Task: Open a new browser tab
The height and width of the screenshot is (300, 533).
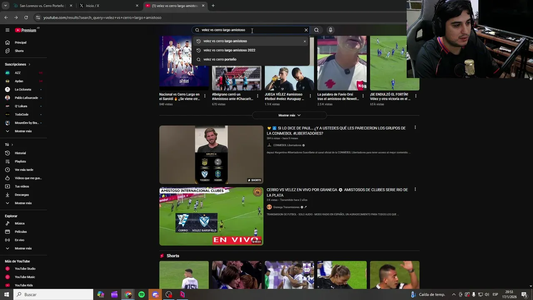Action: coord(213,6)
